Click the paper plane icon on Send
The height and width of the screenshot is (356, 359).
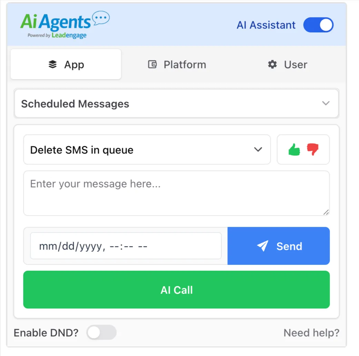coord(263,246)
